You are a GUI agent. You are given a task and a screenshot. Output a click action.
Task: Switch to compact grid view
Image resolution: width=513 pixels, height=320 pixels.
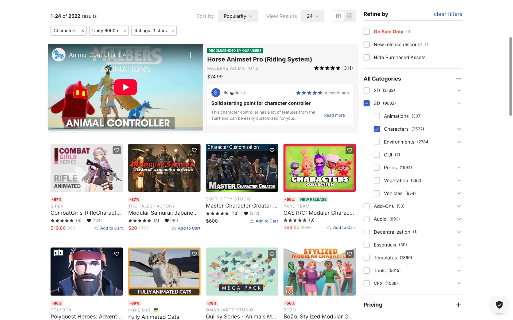[349, 16]
